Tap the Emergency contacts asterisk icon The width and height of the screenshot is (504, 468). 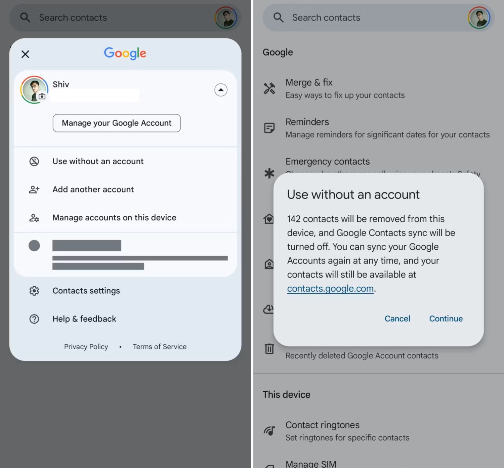click(x=269, y=173)
